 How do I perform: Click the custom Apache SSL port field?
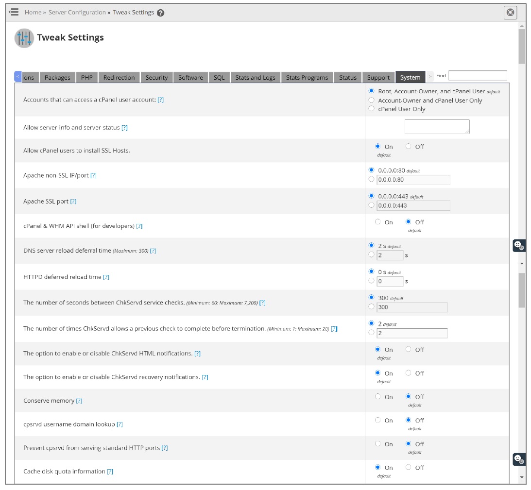[413, 205]
